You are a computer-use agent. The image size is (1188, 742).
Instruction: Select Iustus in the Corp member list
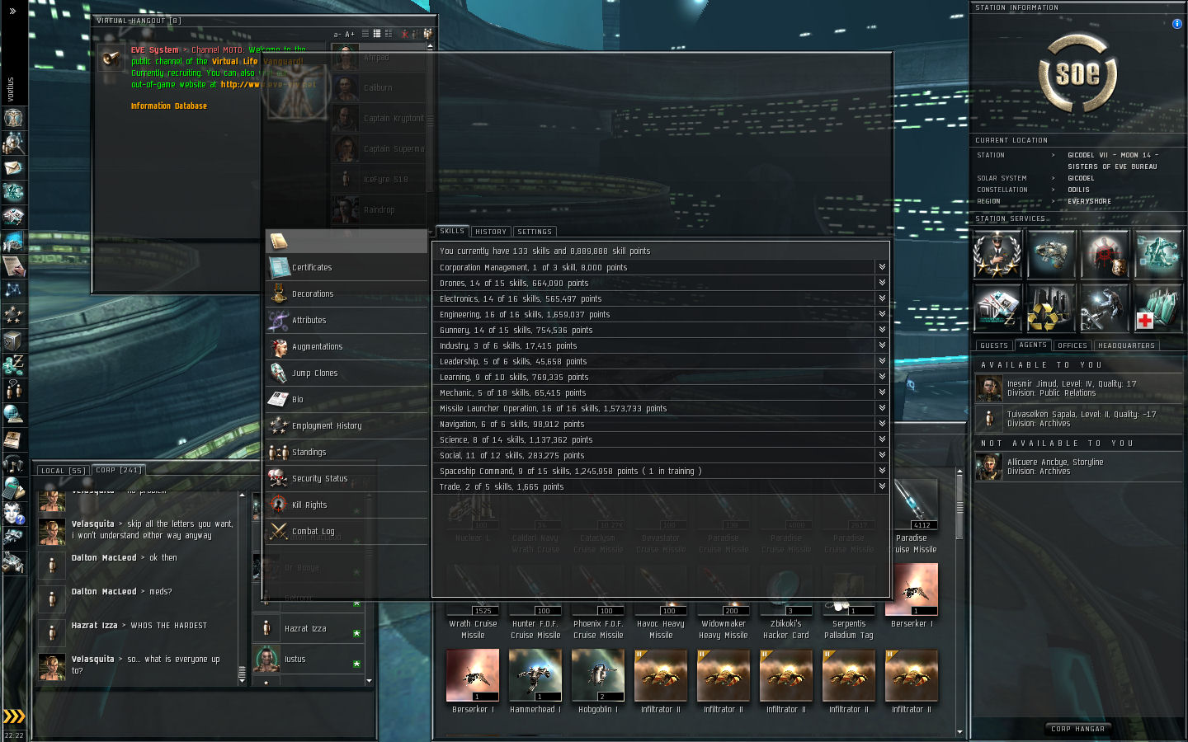309,659
